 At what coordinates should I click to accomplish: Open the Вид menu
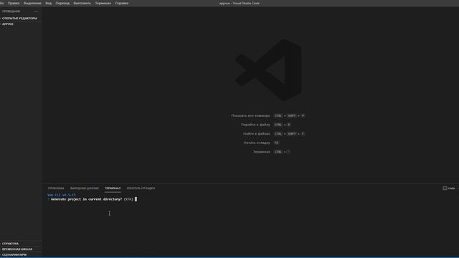[48, 3]
